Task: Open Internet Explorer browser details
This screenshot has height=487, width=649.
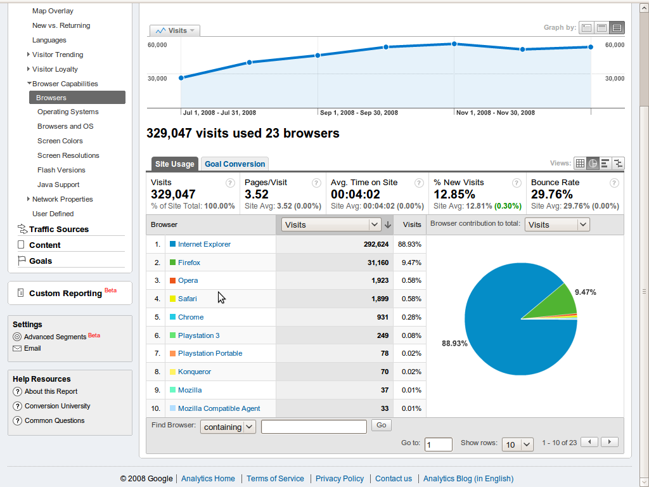Action: click(204, 244)
